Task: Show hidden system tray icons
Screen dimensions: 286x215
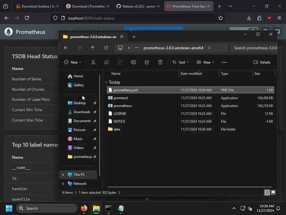Action: pos(234,208)
